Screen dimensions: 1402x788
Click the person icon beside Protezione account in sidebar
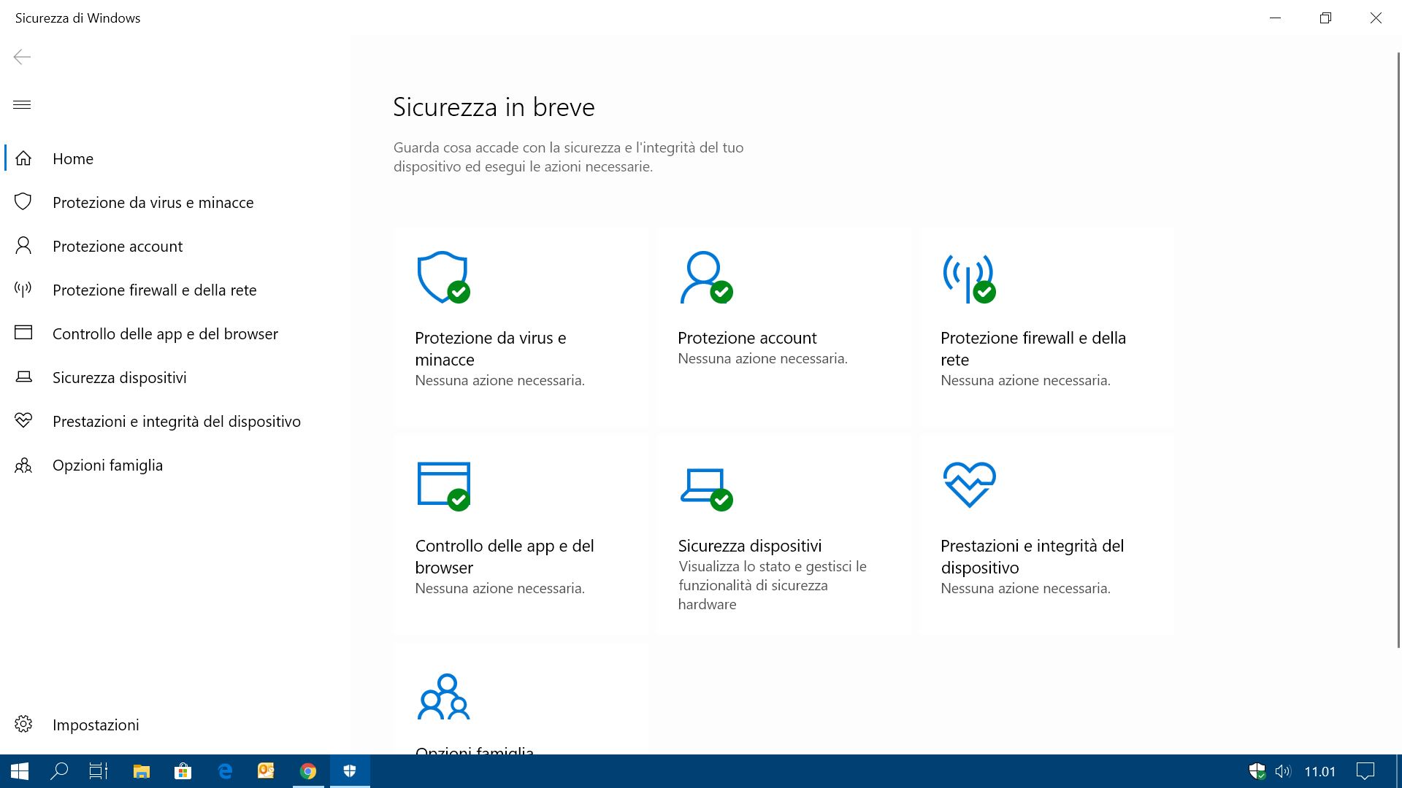click(23, 246)
